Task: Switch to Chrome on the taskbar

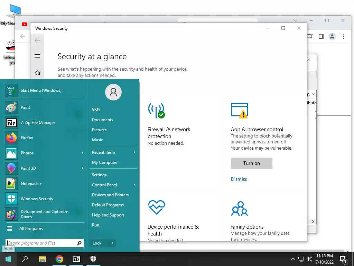Action: click(x=59, y=259)
